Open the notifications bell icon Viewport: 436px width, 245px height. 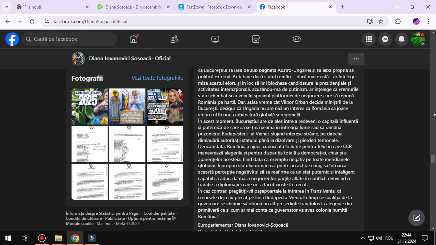click(x=402, y=39)
